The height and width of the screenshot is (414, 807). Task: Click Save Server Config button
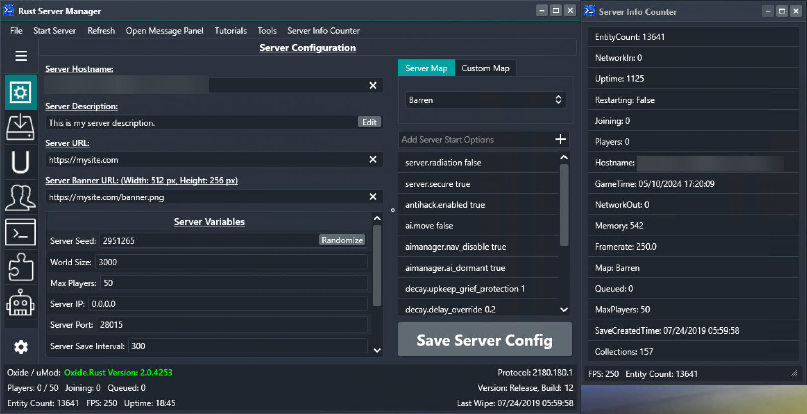click(485, 340)
